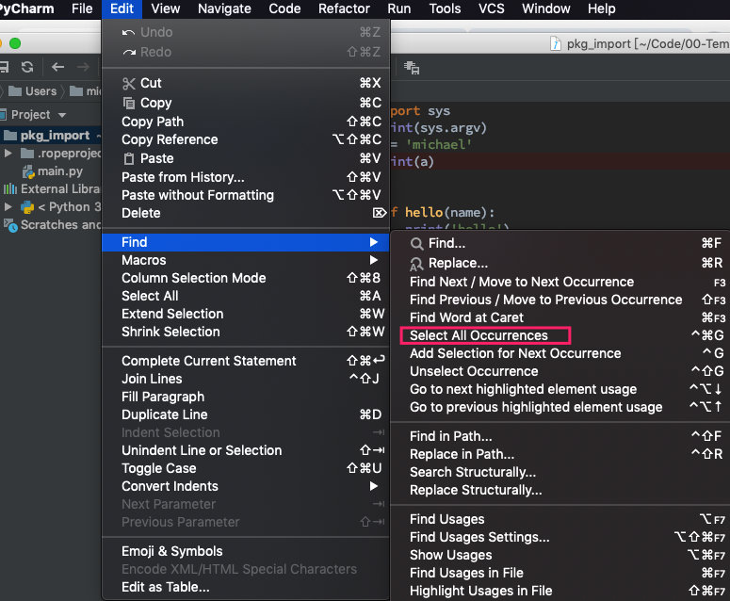Open the View menu

tap(165, 8)
